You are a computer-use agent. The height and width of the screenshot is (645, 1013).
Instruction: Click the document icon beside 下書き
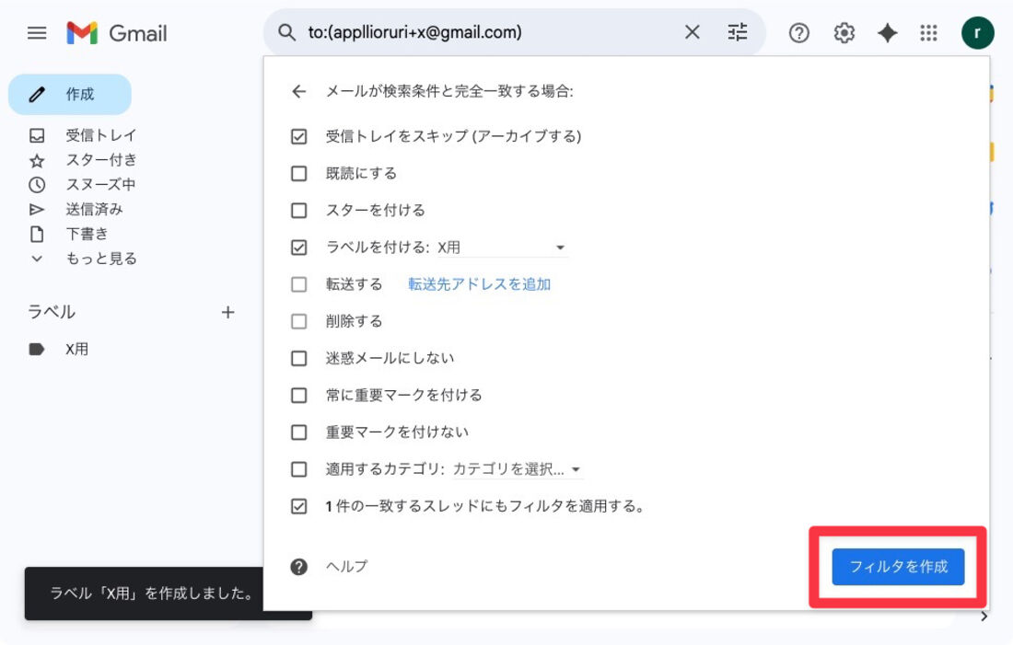click(37, 234)
